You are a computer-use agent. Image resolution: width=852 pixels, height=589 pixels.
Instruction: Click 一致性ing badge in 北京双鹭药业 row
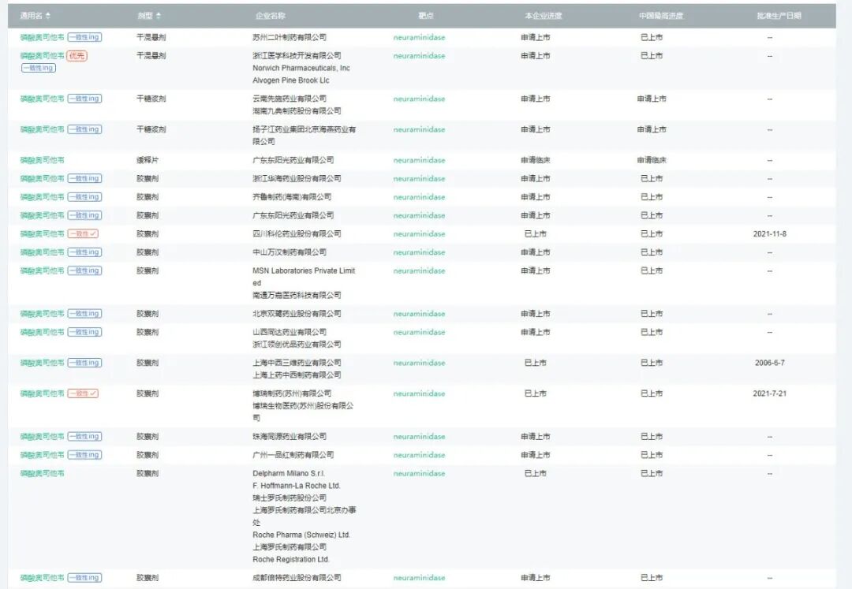coord(84,313)
